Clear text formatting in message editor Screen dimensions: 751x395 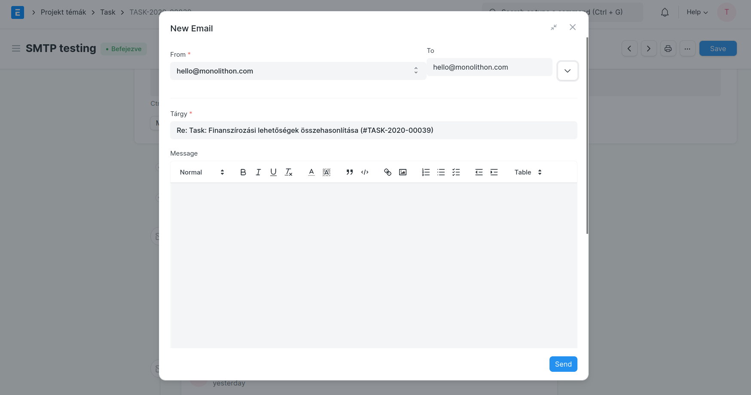coord(289,172)
